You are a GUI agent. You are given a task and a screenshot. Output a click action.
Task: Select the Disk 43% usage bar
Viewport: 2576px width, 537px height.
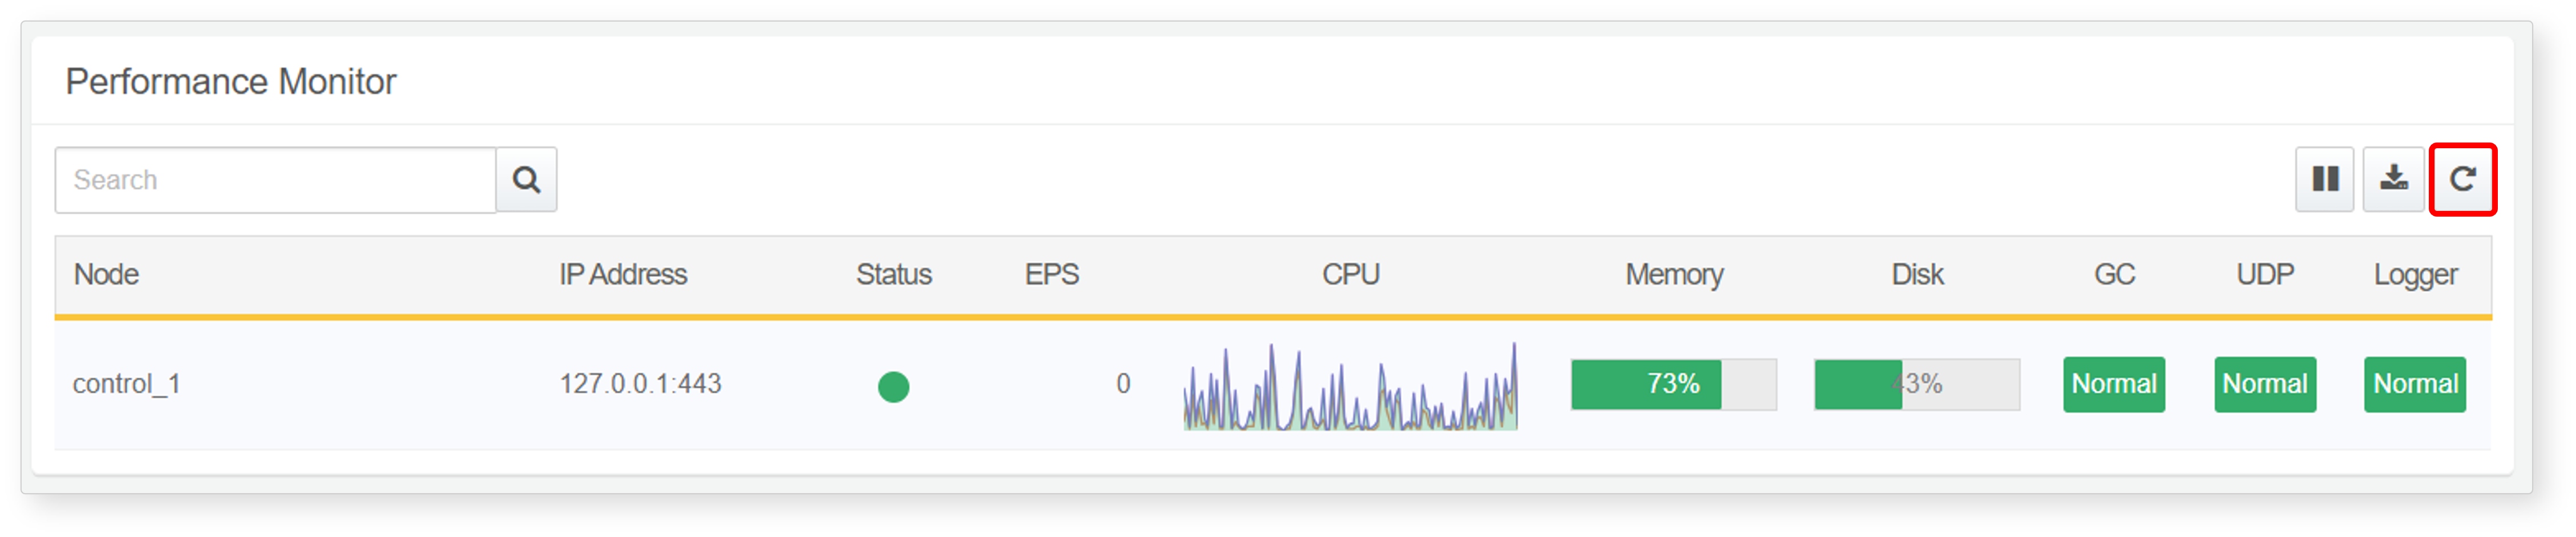(1917, 384)
